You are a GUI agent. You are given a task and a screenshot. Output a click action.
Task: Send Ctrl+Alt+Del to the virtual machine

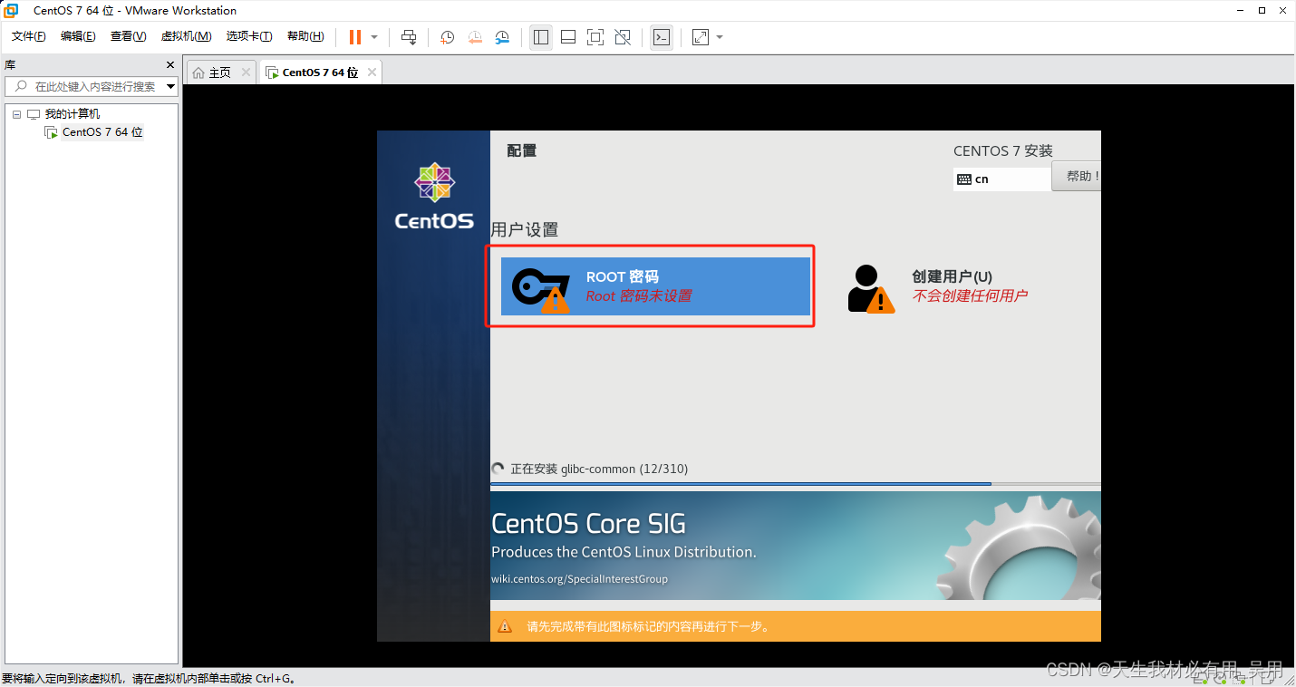coord(409,37)
